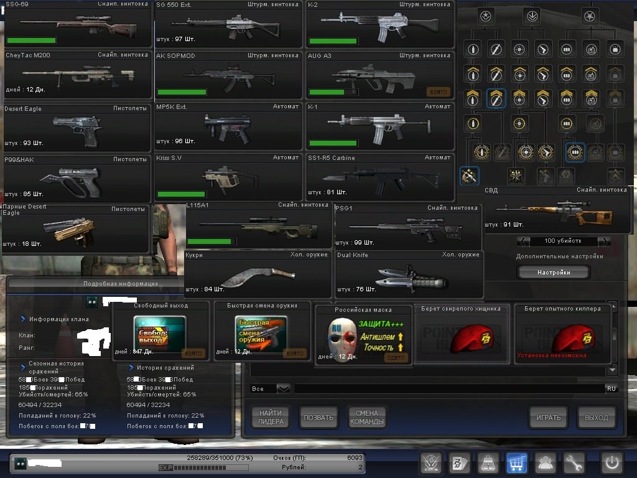
Task: Click the ИГРАТЬ button
Action: 549,418
